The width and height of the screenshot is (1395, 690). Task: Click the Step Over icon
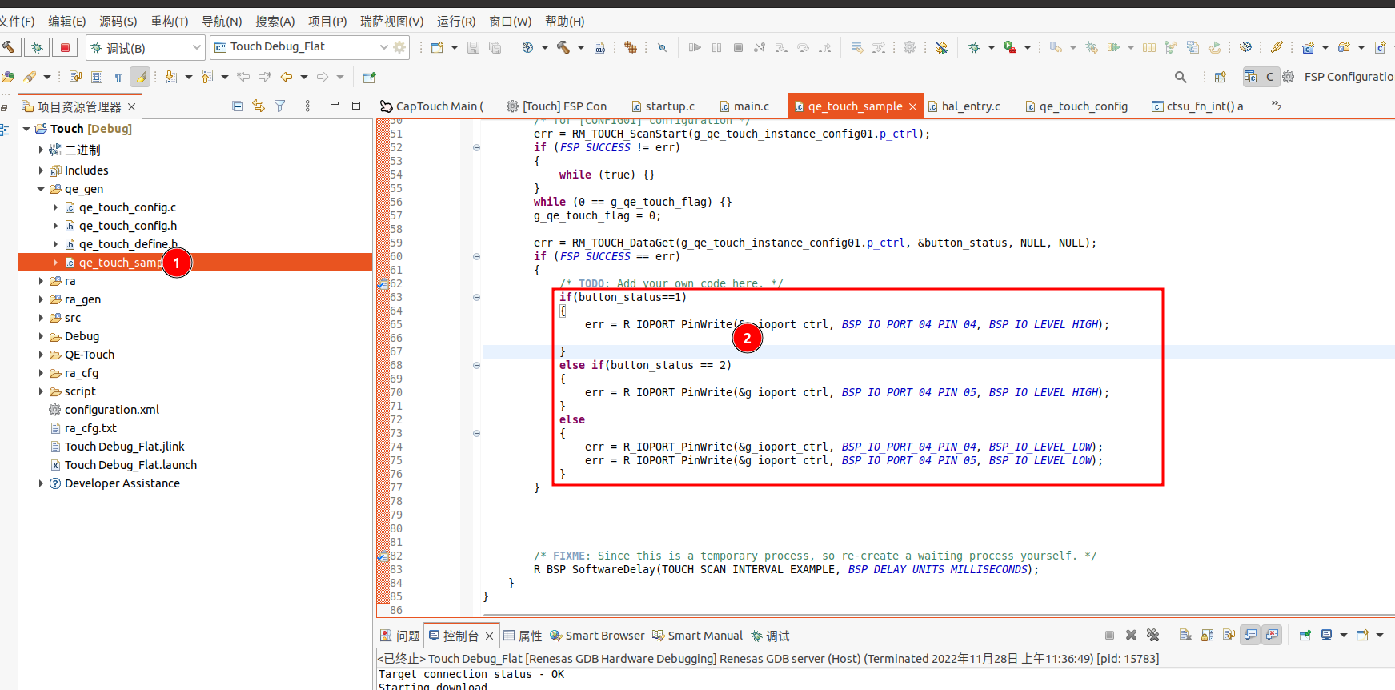[803, 47]
